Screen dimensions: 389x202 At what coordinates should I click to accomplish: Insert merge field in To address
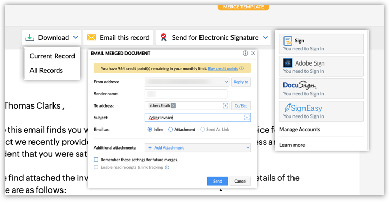point(225,105)
